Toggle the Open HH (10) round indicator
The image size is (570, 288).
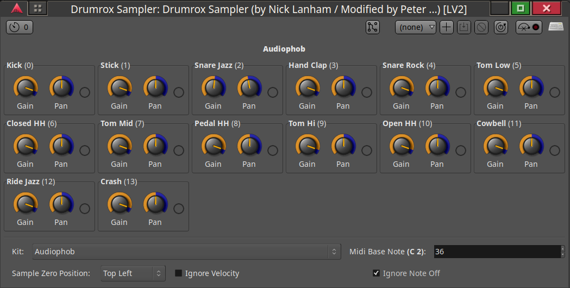point(461,151)
